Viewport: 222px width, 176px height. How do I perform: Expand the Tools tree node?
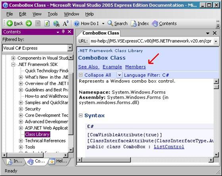pyautogui.click(x=21, y=147)
